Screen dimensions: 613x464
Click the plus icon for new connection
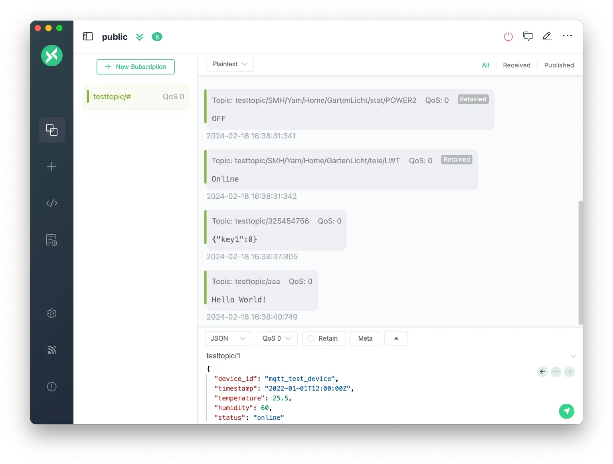pos(51,167)
